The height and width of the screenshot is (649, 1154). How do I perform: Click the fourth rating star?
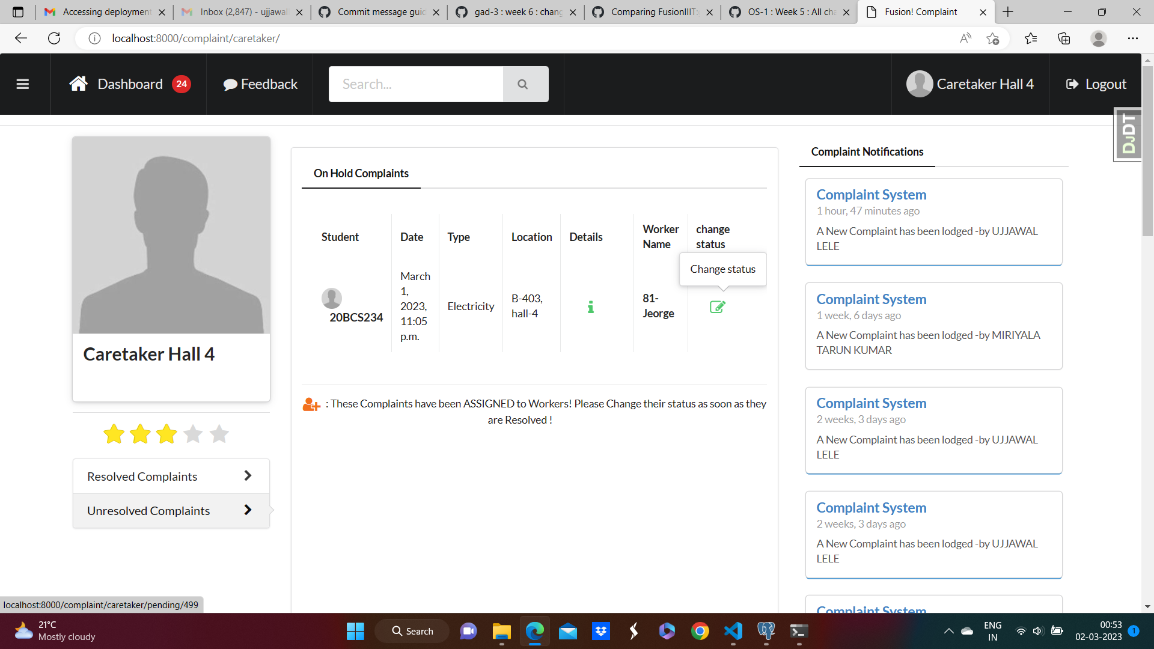coord(193,434)
